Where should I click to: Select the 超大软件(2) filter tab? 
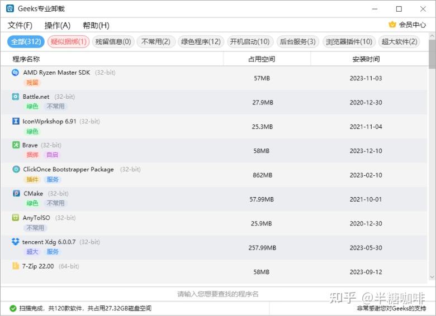click(399, 42)
